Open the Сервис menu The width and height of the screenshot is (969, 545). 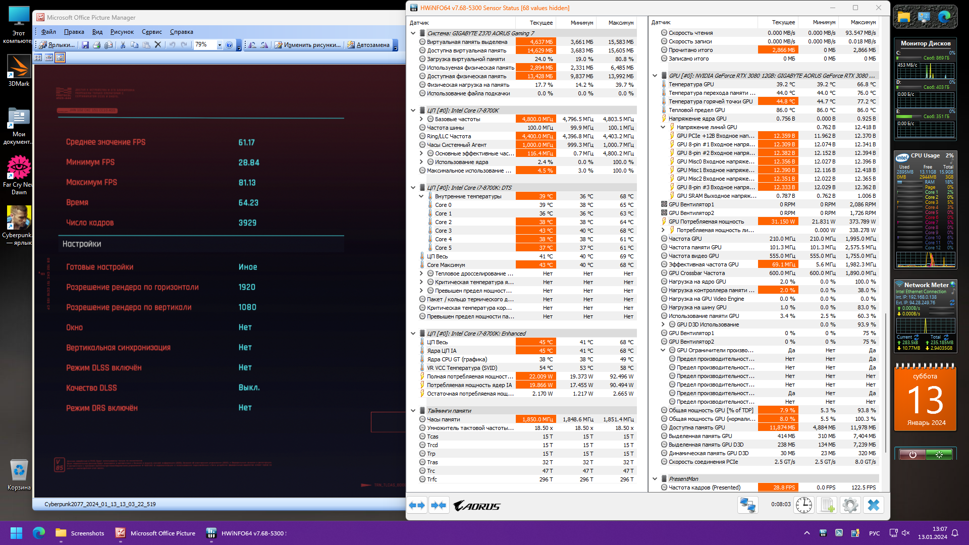(x=151, y=32)
